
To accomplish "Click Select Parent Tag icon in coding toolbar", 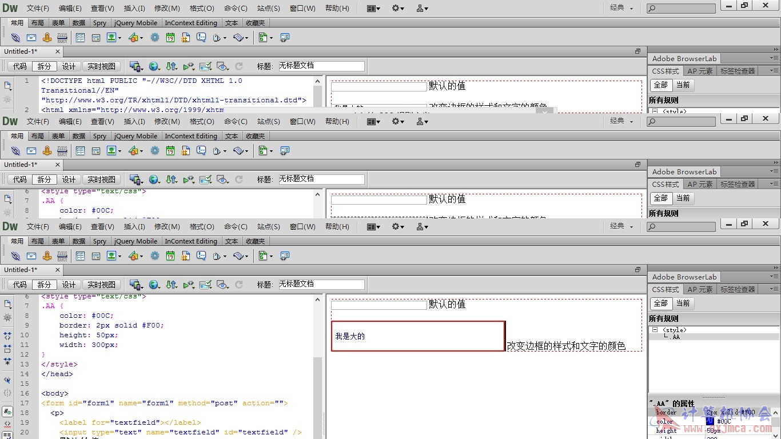I will click(x=7, y=380).
